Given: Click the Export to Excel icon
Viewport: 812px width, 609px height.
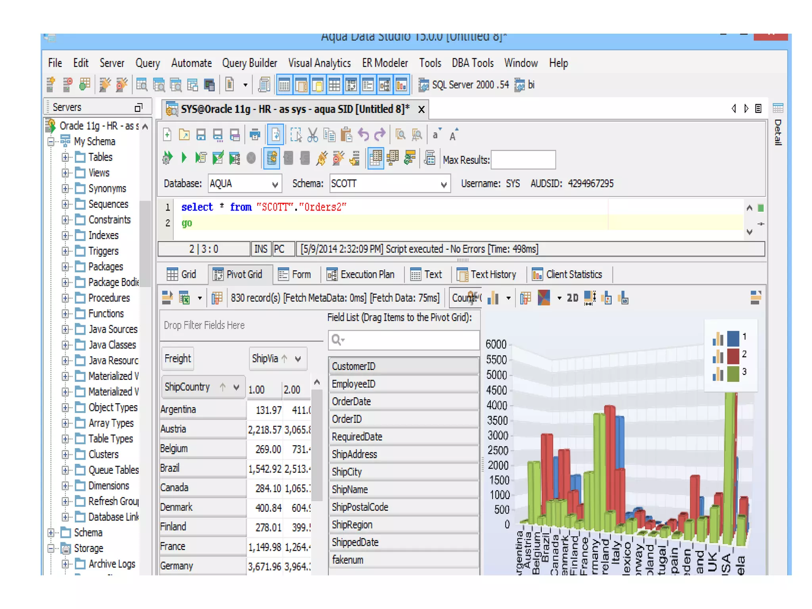Looking at the screenshot, I should 184,298.
